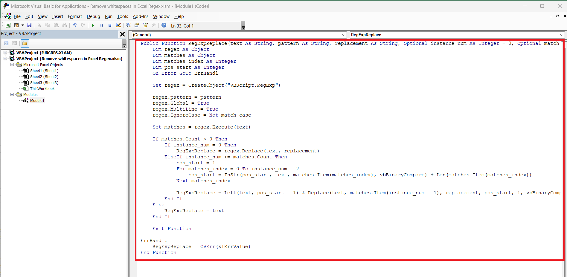Save the workbook with the floppy icon
Image resolution: width=567 pixels, height=277 pixels.
coord(29,25)
